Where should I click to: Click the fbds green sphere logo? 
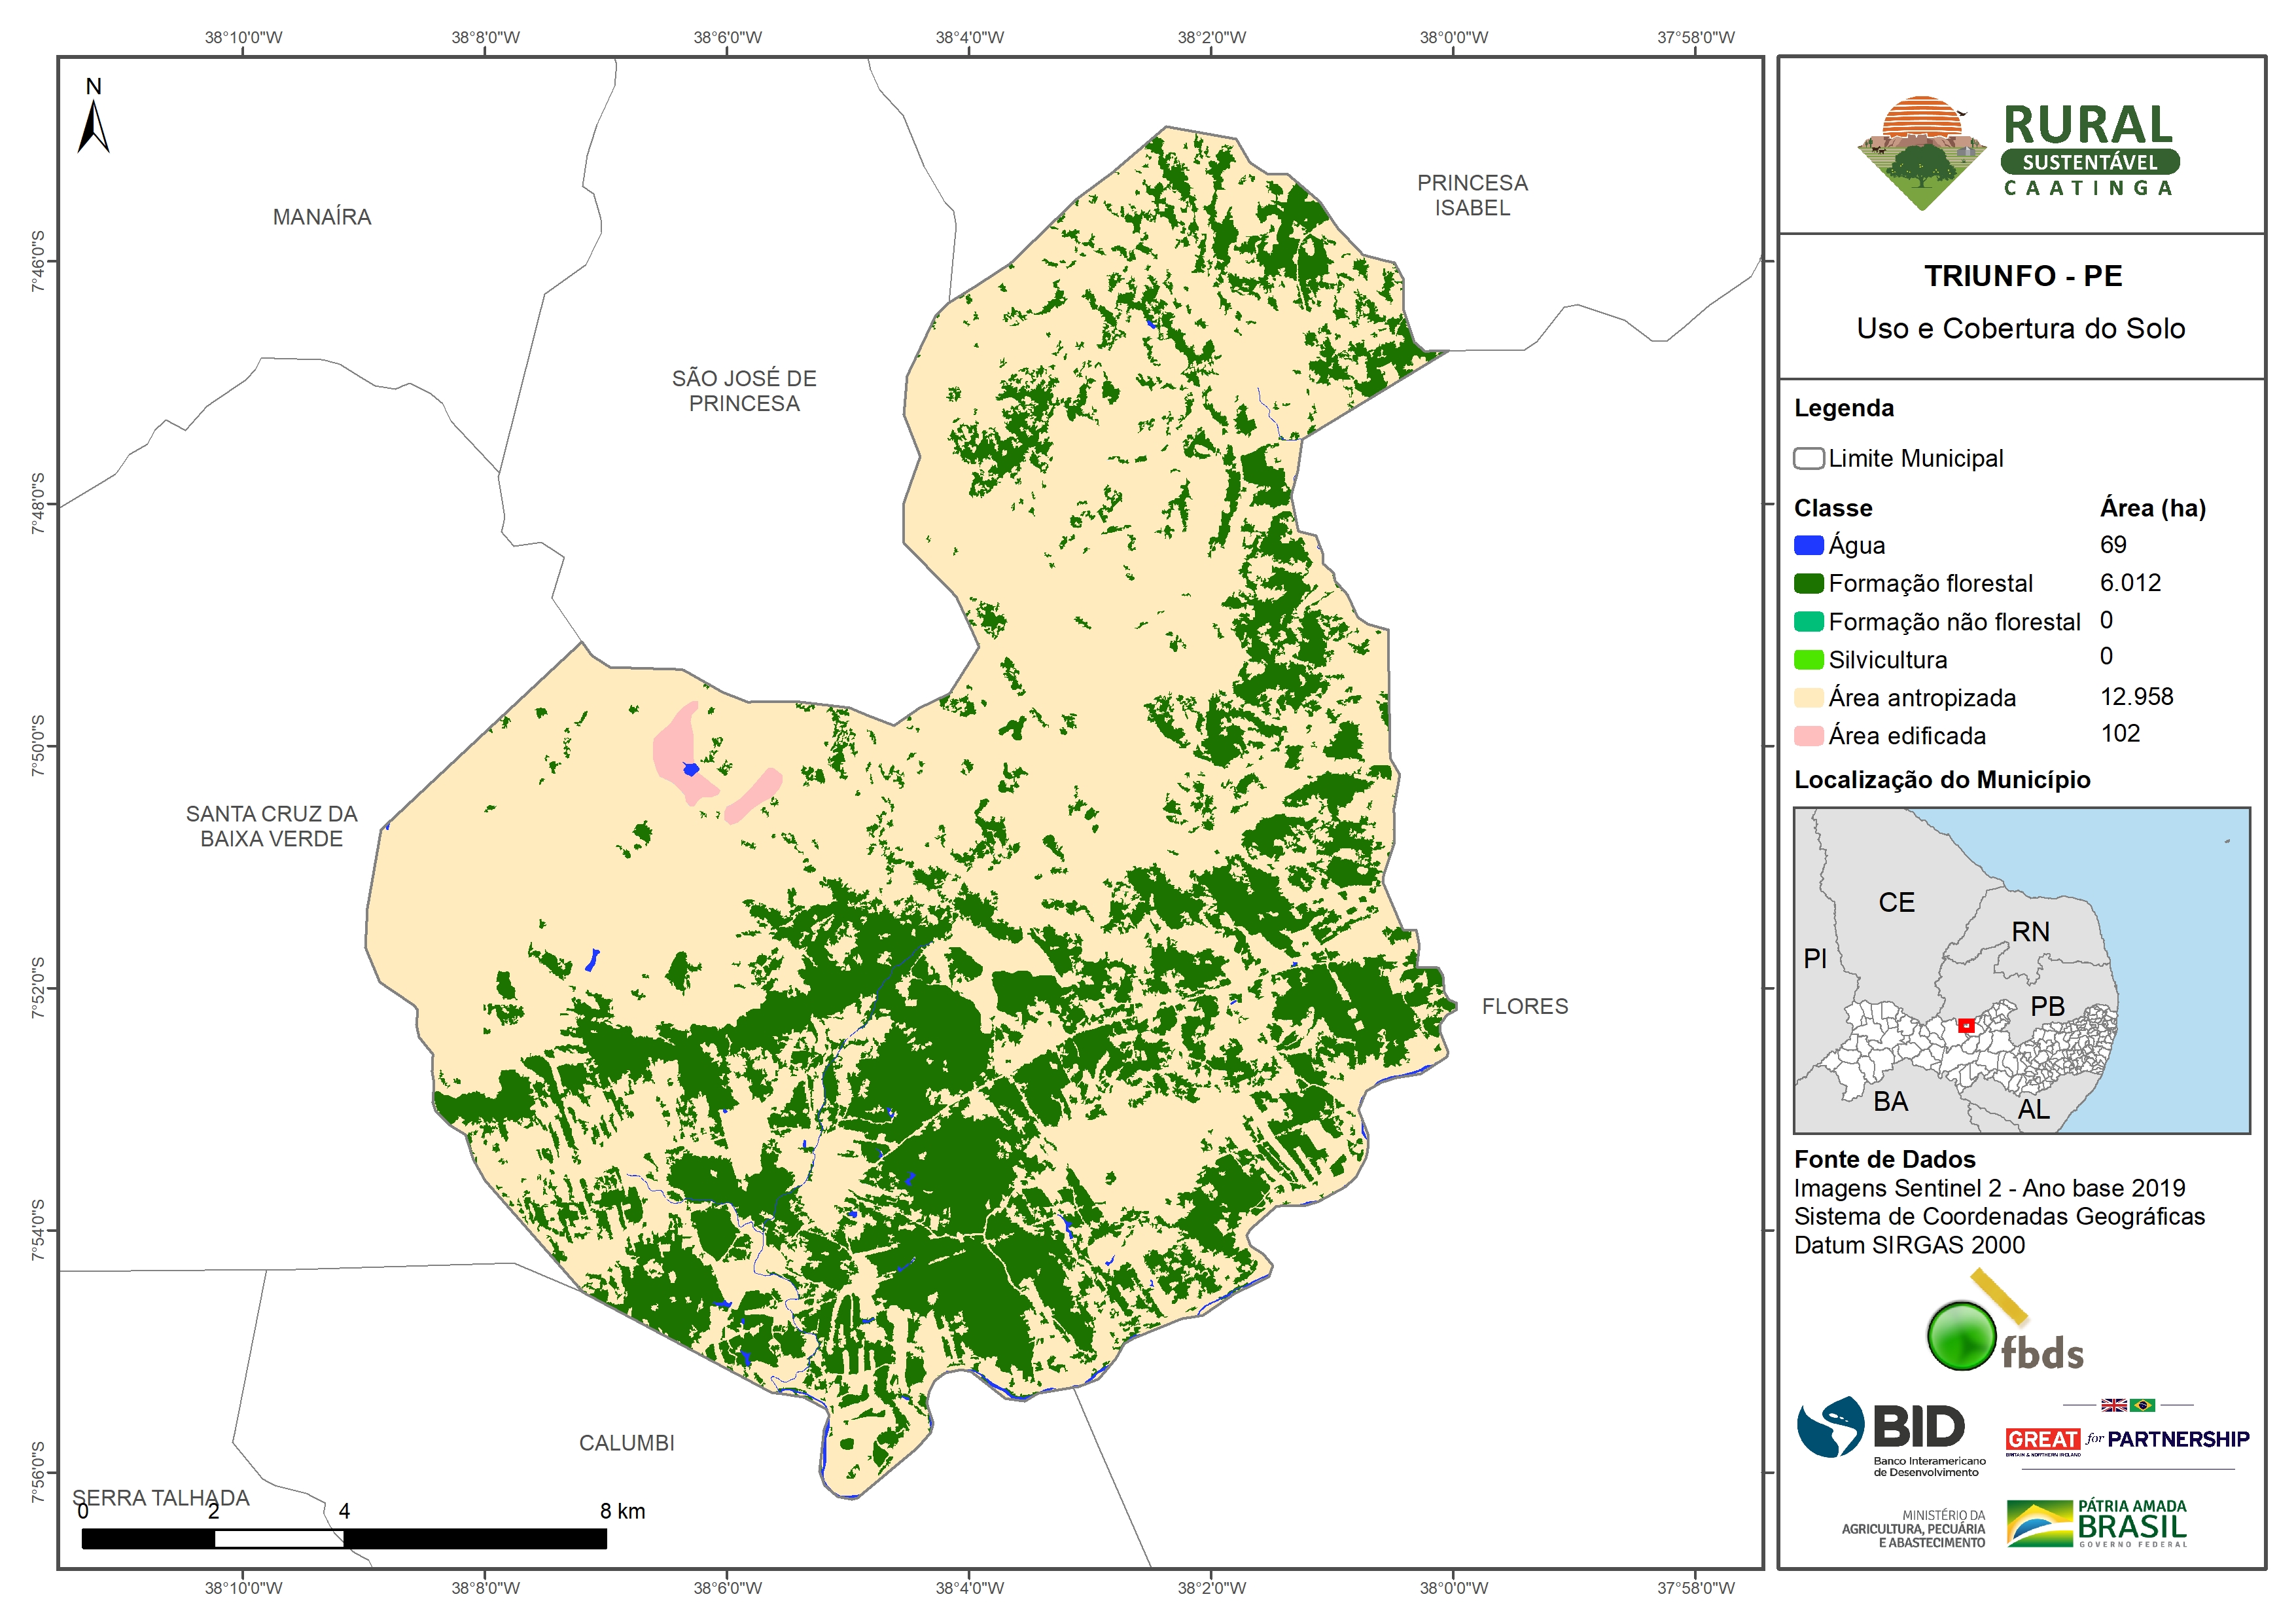[x=1961, y=1336]
